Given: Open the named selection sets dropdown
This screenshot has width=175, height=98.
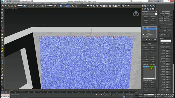Looking at the screenshot, I should [x=83, y=5].
